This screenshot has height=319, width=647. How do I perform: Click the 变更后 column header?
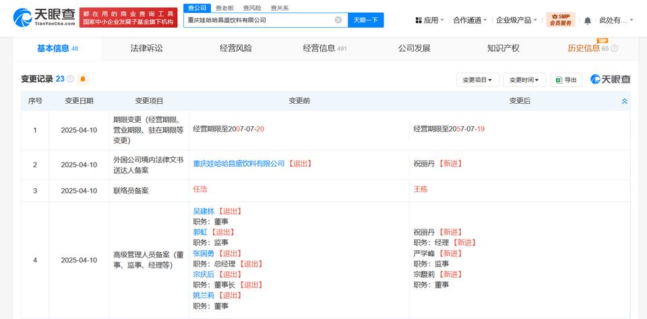pyautogui.click(x=520, y=101)
